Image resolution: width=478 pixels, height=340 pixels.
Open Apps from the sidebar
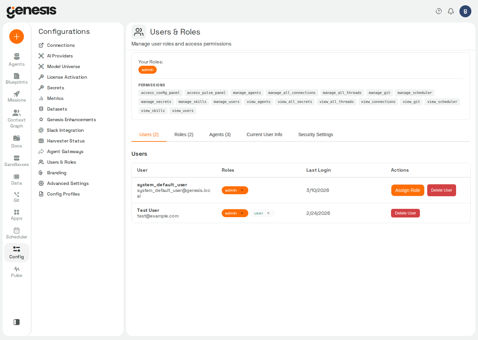click(x=17, y=215)
